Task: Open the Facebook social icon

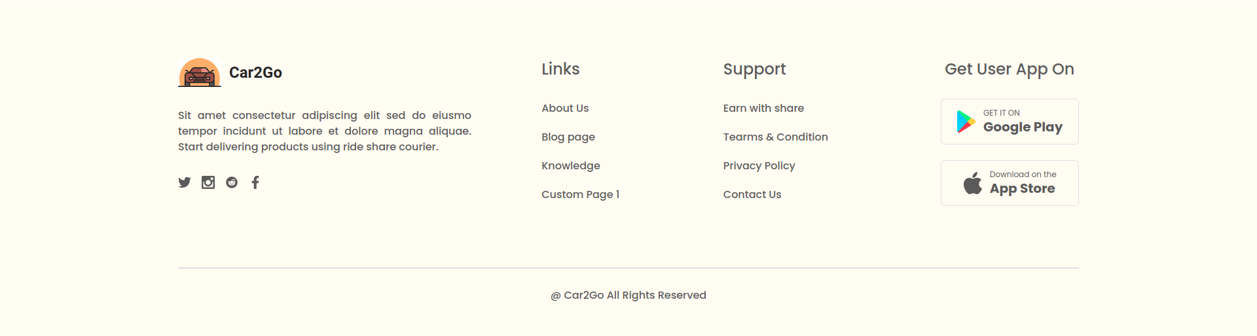Action: click(255, 182)
